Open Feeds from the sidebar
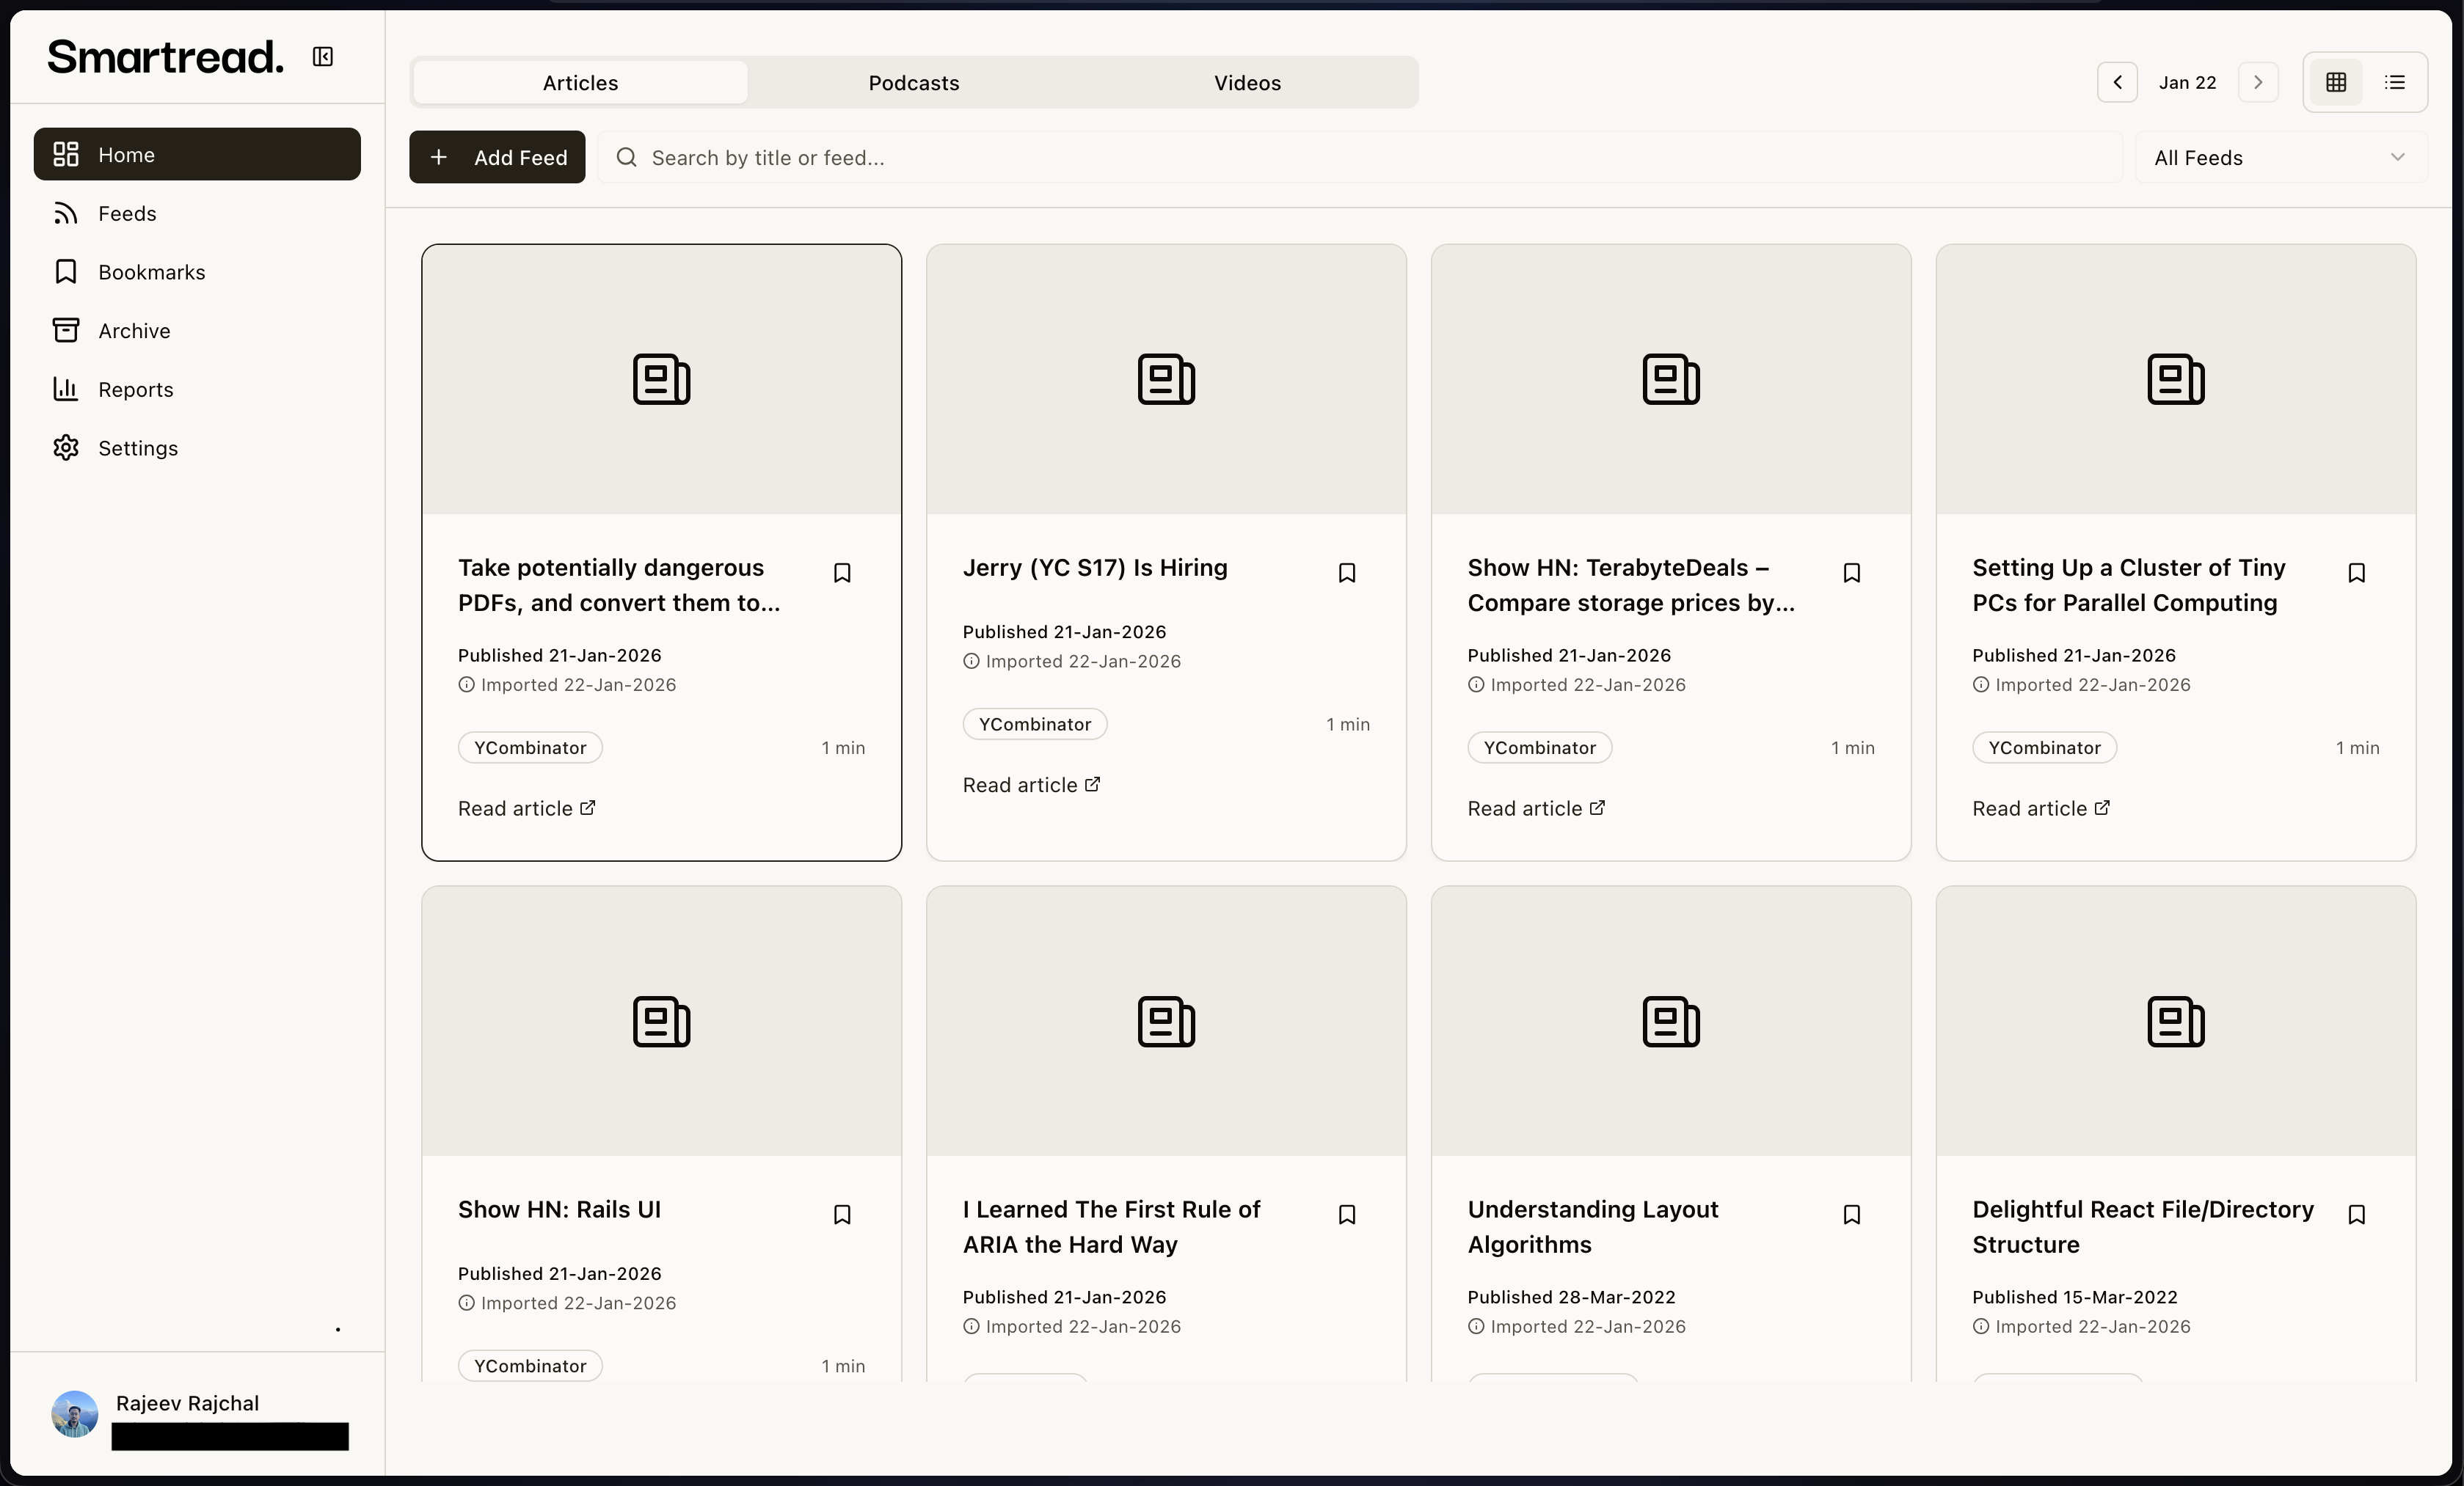 point(127,214)
